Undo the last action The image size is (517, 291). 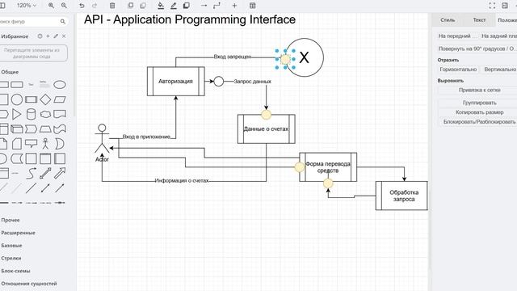(x=82, y=6)
